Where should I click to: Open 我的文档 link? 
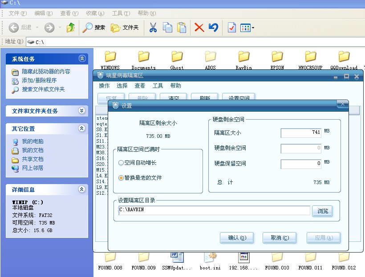[32, 150]
